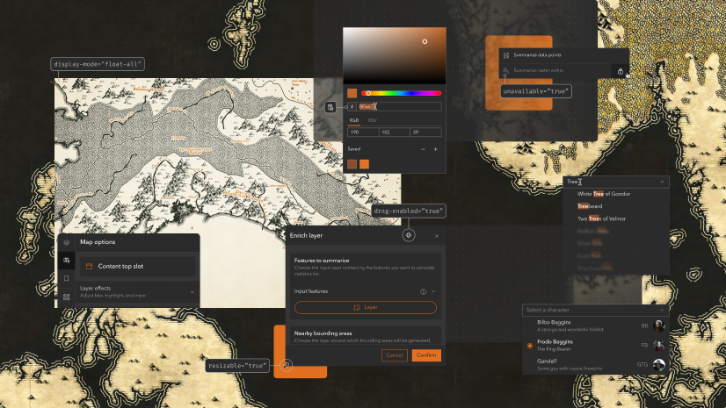Click Bilbo Baggins avatar
The height and width of the screenshot is (408, 726).
(659, 326)
